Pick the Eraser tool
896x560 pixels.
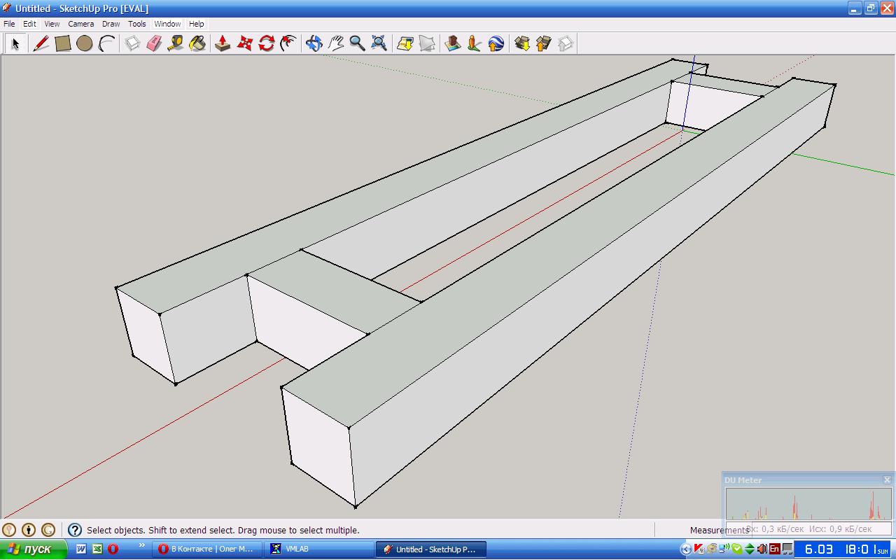[x=154, y=43]
